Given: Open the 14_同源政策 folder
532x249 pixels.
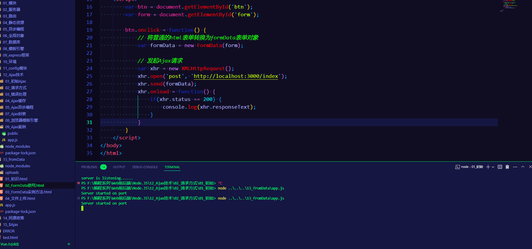Looking at the screenshot, I should pyautogui.click(x=13, y=218).
